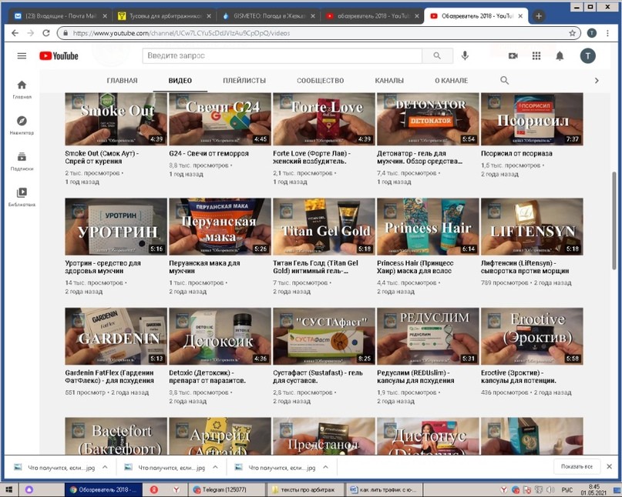Click the YouTube logo
Image resolution: width=622 pixels, height=497 pixels.
(59, 56)
